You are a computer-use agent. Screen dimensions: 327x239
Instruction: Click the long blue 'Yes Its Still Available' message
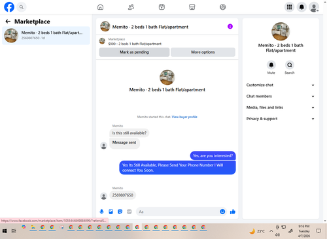pos(177,168)
